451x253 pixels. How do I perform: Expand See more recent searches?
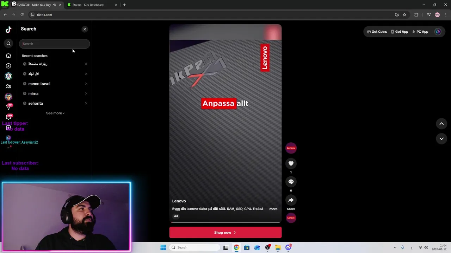[x=55, y=113]
